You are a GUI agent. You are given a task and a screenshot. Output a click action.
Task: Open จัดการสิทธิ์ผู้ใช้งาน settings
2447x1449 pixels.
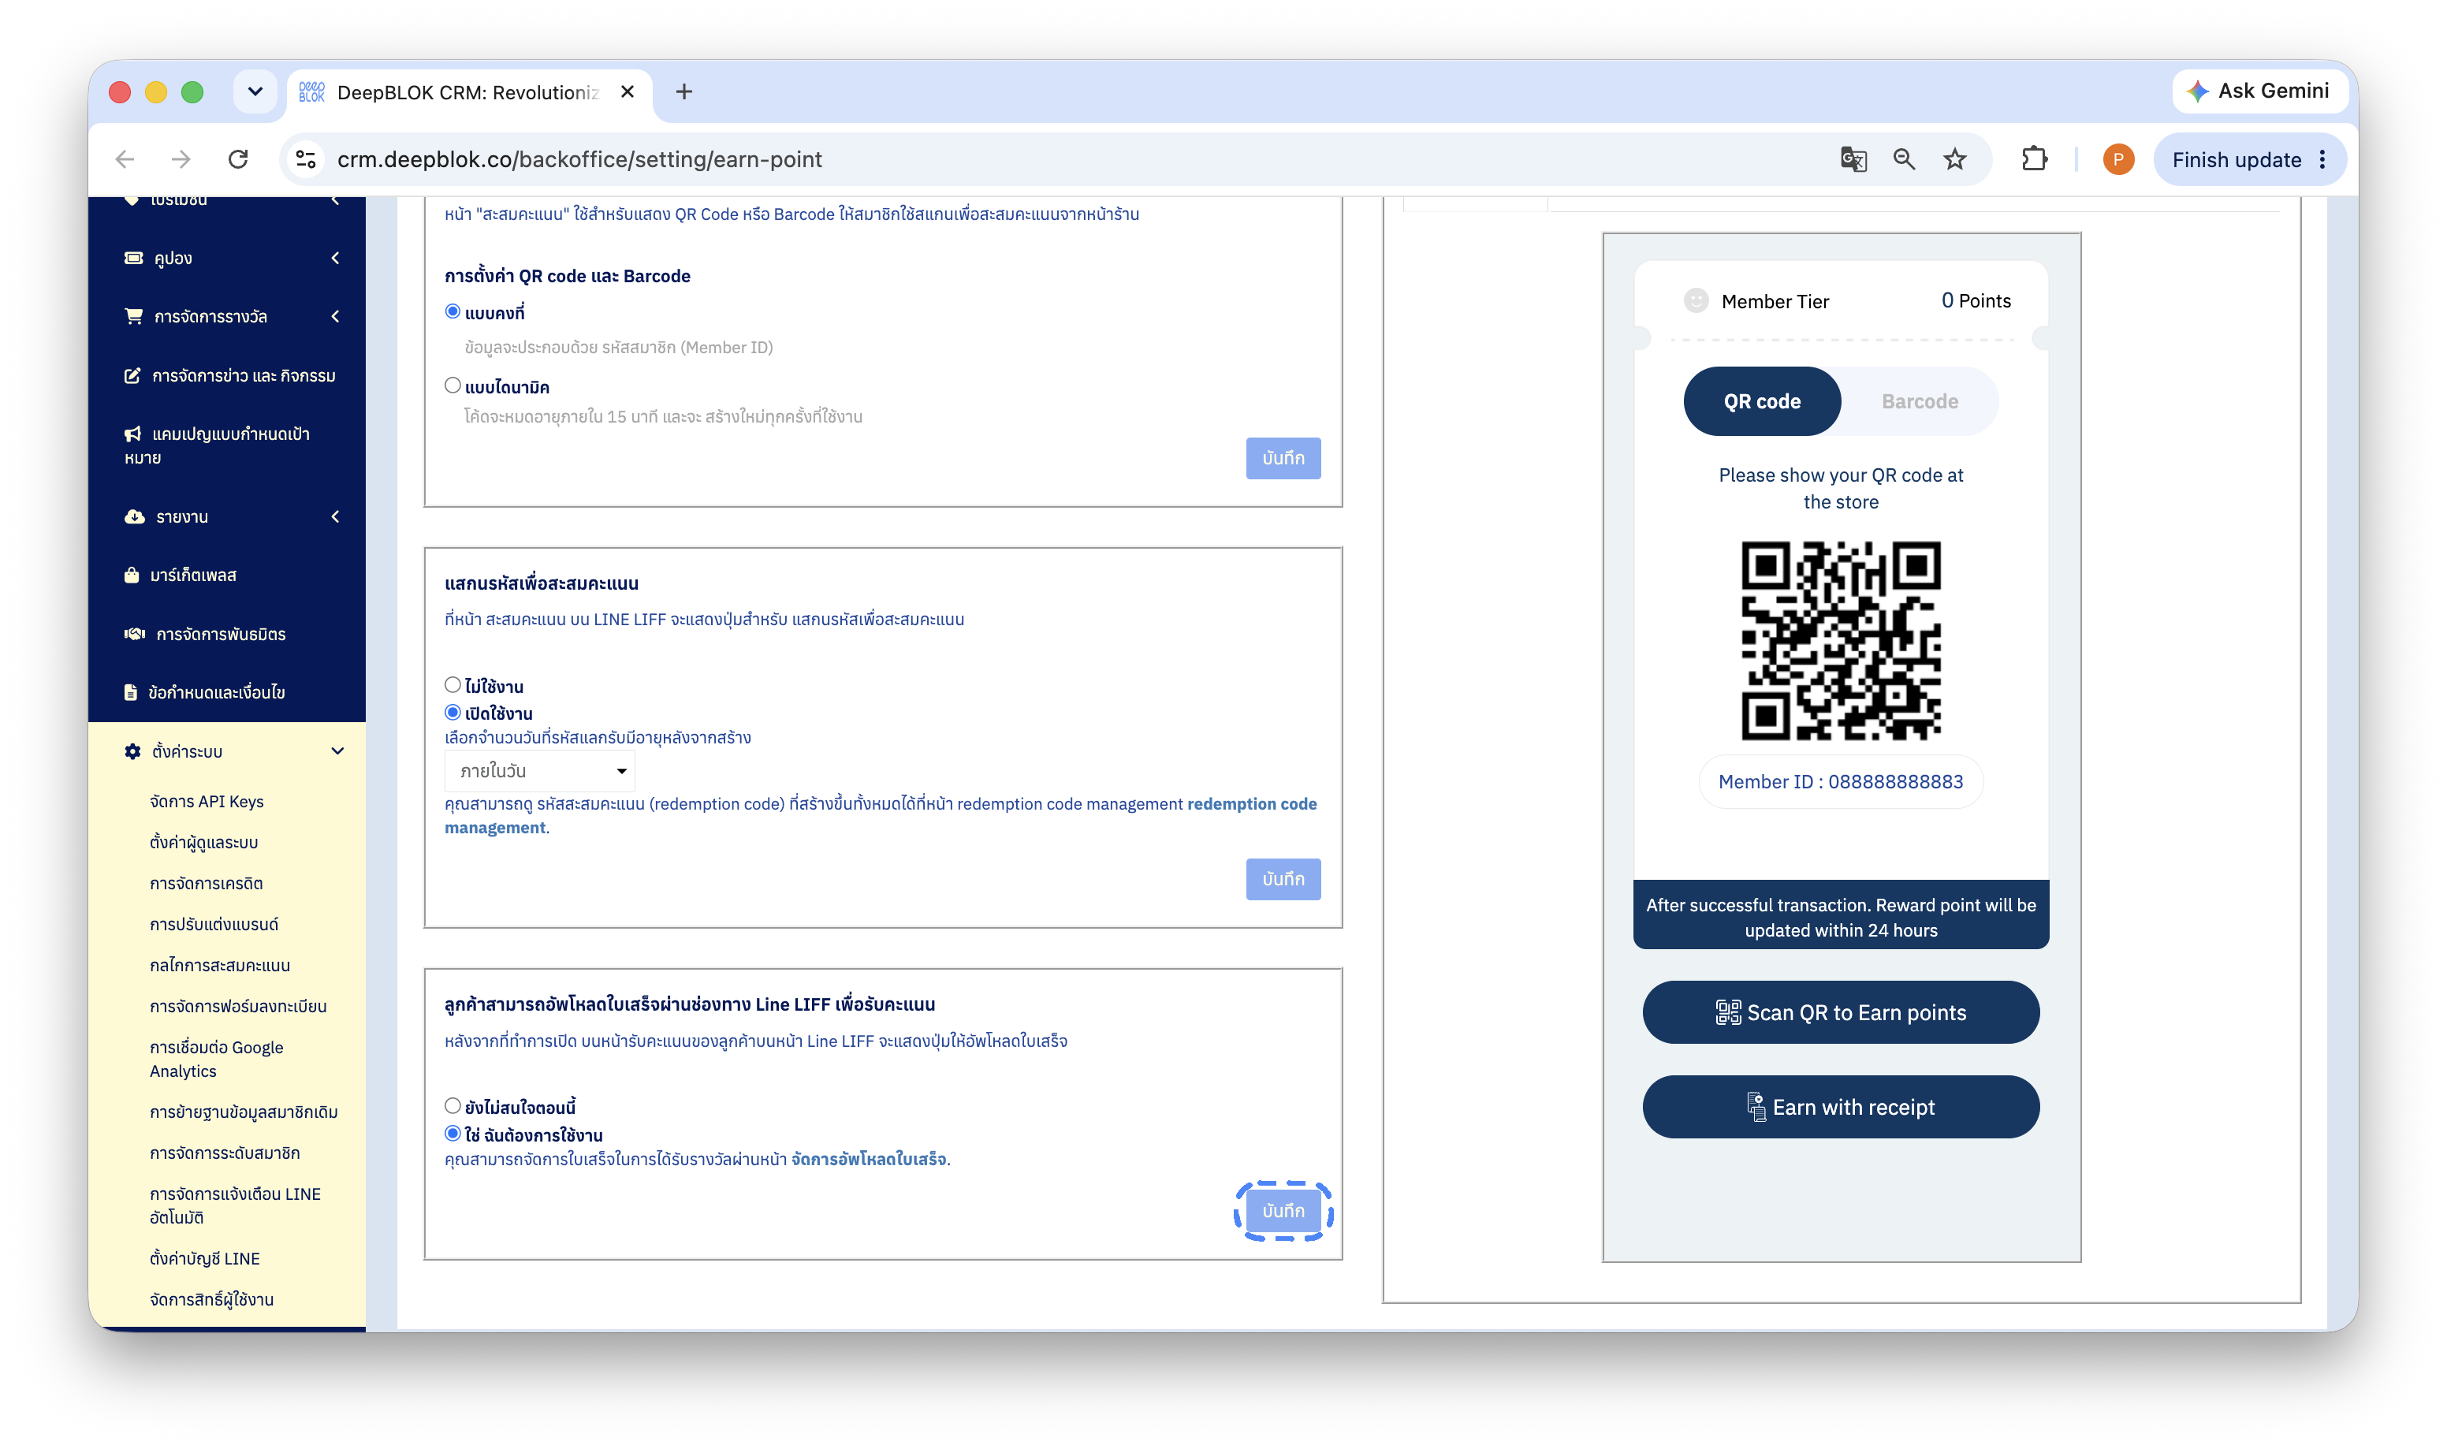(x=212, y=1300)
